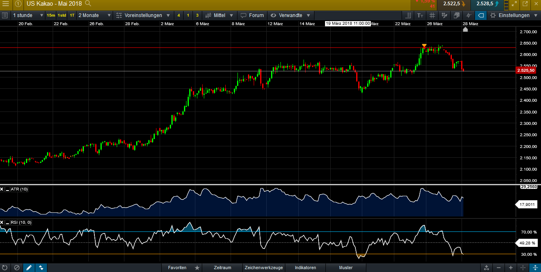Open the Indikatoren tab
Screen dimensions: 541x272
pyautogui.click(x=305, y=268)
